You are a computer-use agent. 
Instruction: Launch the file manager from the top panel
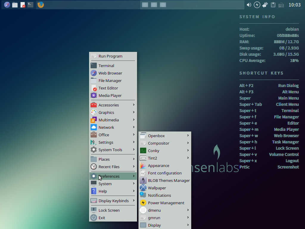15,5
